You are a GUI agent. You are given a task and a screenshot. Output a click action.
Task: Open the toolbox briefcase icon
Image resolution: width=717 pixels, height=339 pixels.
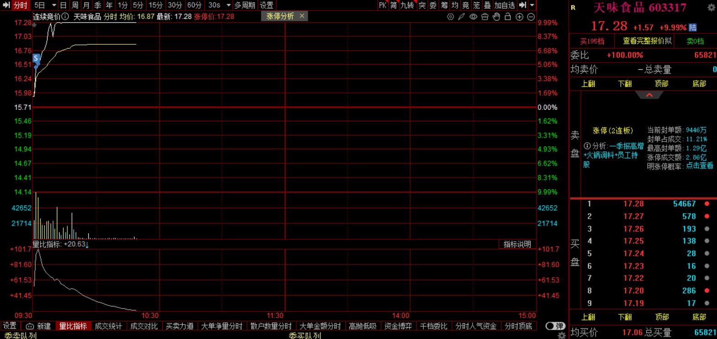tap(485, 17)
